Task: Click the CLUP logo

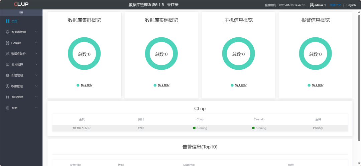Action: coord(21,4)
